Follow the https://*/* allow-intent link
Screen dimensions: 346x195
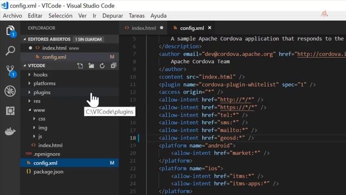237,107
